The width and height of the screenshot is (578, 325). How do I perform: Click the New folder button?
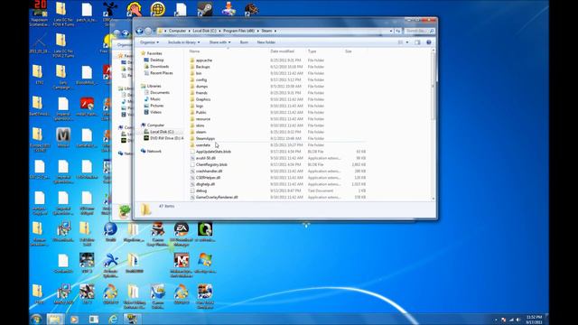coord(266,42)
